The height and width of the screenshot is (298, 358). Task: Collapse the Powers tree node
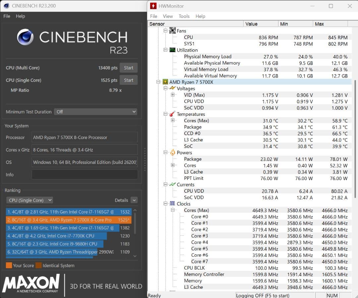(x=165, y=152)
